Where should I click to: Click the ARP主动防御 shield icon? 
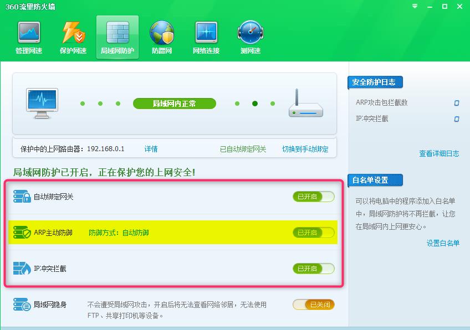click(x=22, y=233)
